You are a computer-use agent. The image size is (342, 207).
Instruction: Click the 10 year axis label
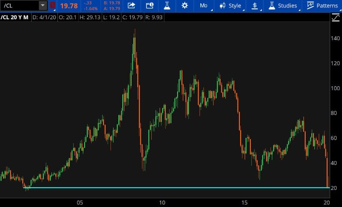pos(162,203)
